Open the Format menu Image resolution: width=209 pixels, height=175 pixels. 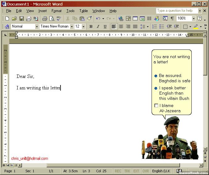(56, 11)
